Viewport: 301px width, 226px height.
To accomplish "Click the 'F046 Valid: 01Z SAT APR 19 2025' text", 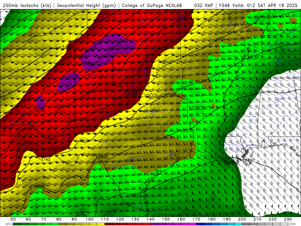I will (258, 6).
